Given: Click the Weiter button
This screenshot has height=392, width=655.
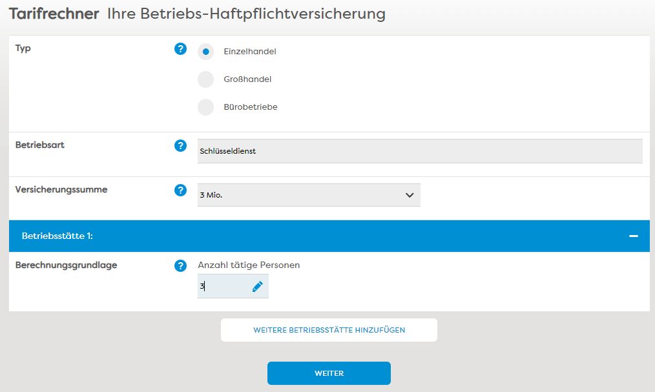Looking at the screenshot, I should (329, 373).
